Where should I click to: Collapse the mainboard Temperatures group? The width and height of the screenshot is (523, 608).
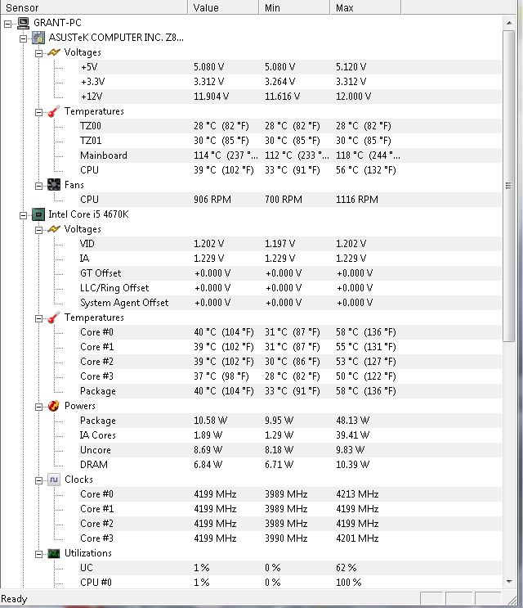[38, 112]
